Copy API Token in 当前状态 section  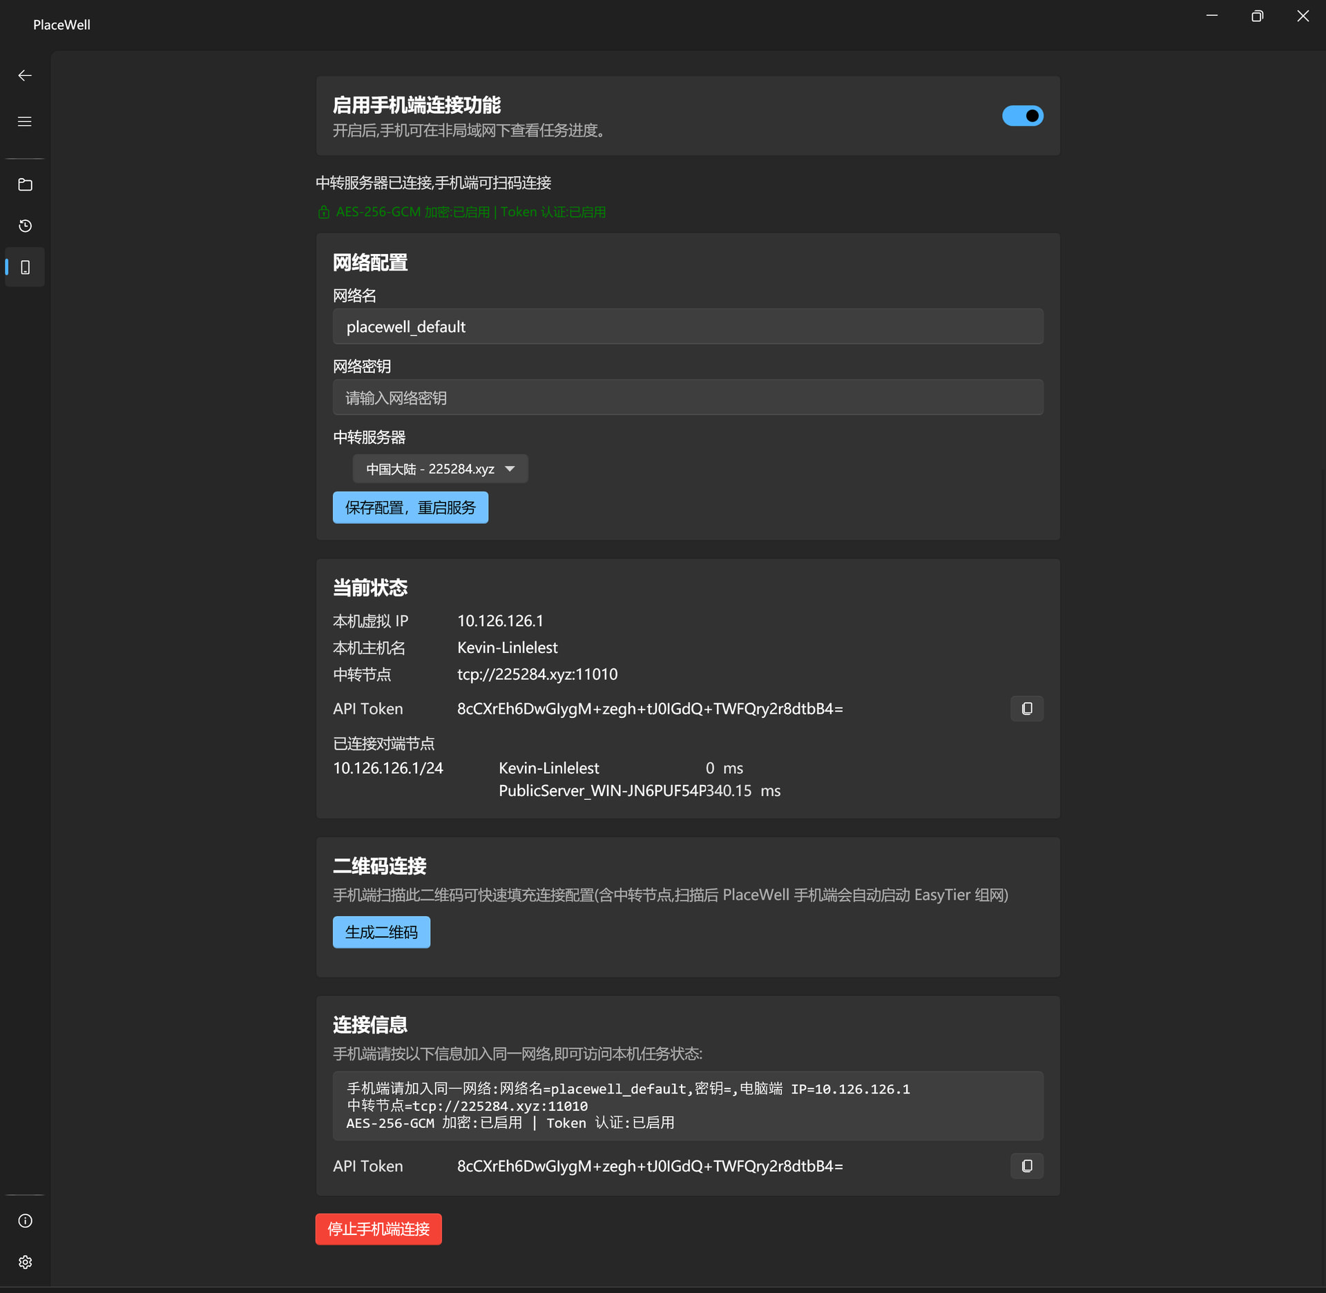[1026, 708]
